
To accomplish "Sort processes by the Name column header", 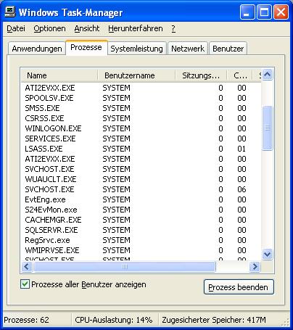I will coord(59,75).
